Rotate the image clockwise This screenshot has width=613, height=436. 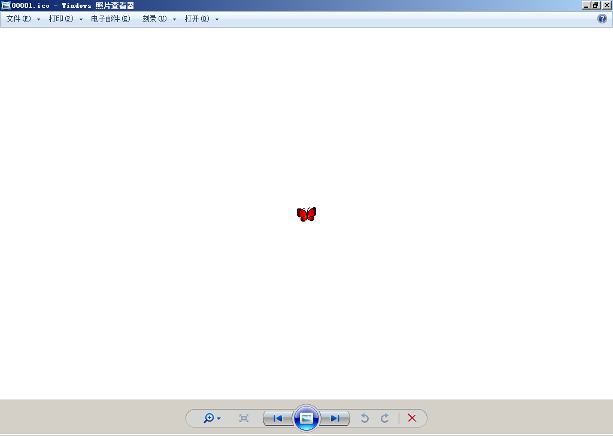[x=385, y=418]
